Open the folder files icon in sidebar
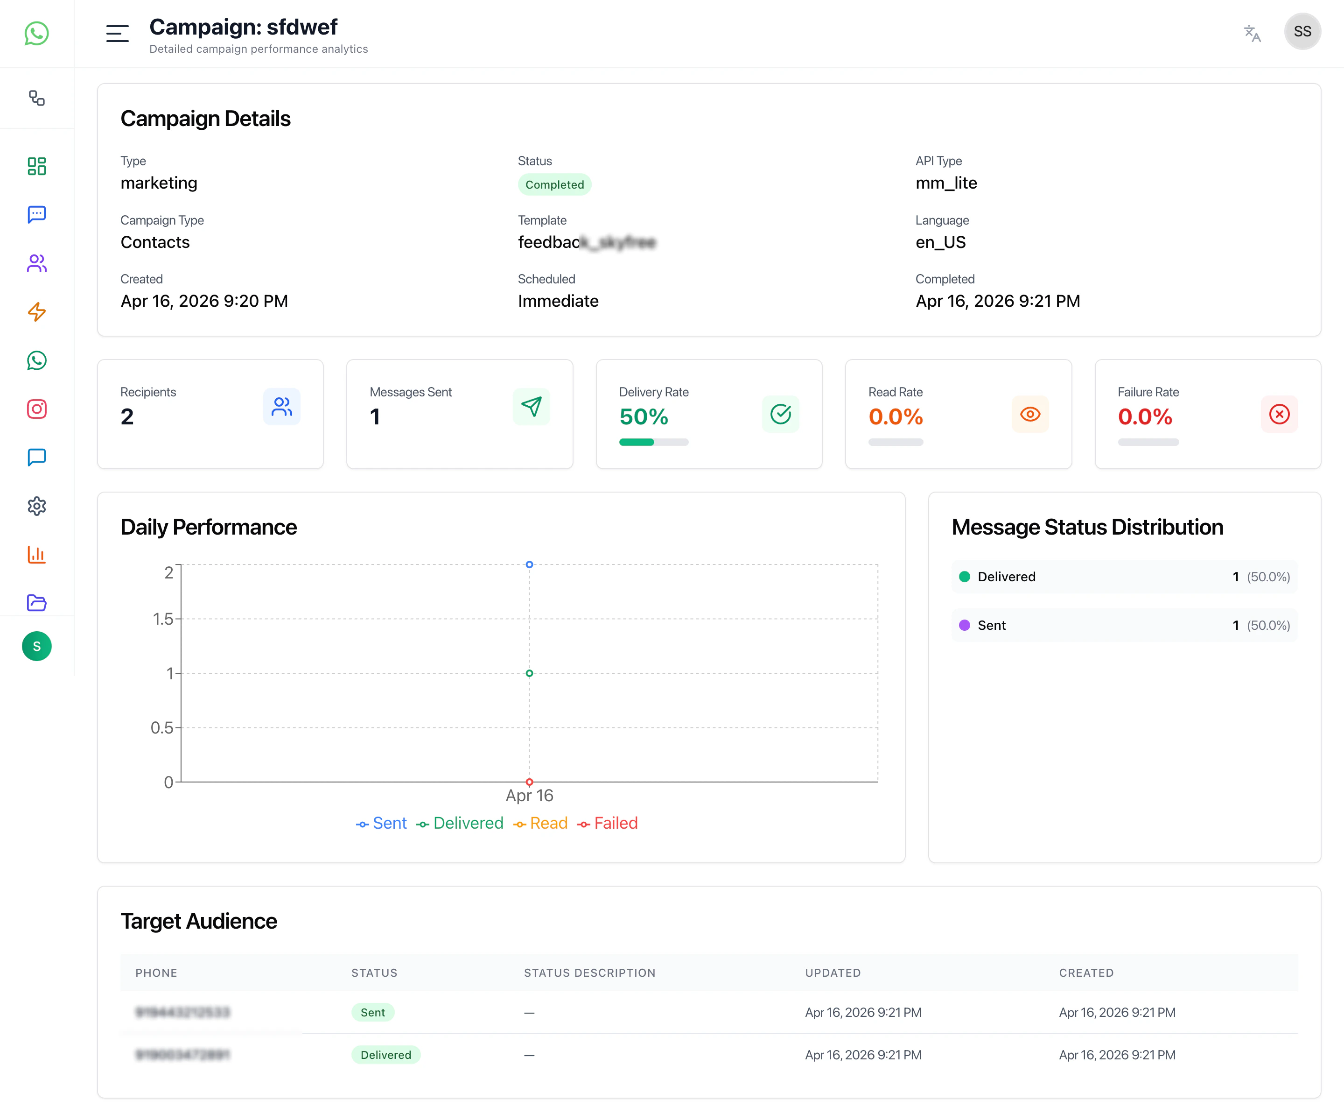1344x1114 pixels. click(36, 602)
